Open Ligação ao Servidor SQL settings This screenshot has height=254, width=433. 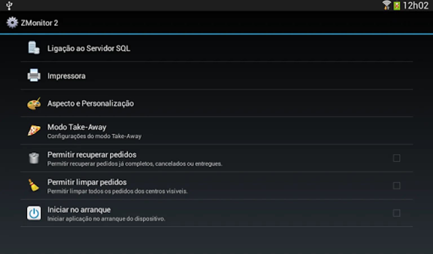[x=216, y=48]
